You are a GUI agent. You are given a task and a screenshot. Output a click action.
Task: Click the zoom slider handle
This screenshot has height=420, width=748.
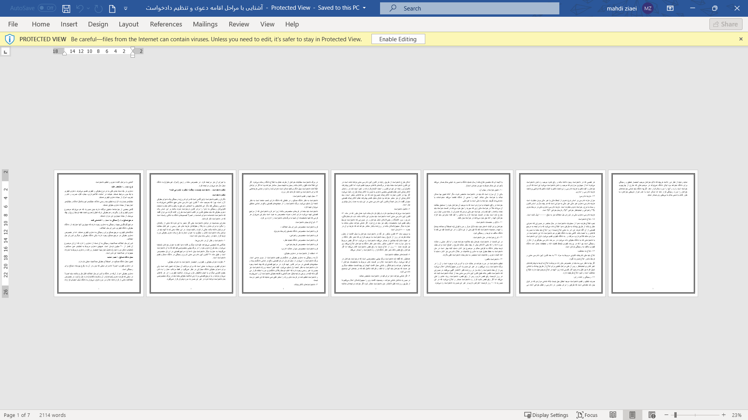point(675,415)
